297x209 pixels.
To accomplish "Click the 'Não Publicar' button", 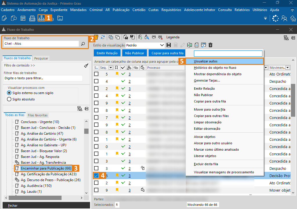I will 135,53.
